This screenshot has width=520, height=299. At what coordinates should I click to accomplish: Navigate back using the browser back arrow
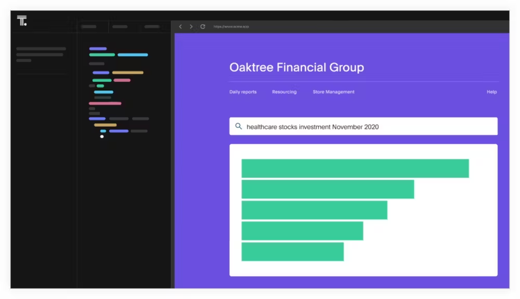(180, 26)
